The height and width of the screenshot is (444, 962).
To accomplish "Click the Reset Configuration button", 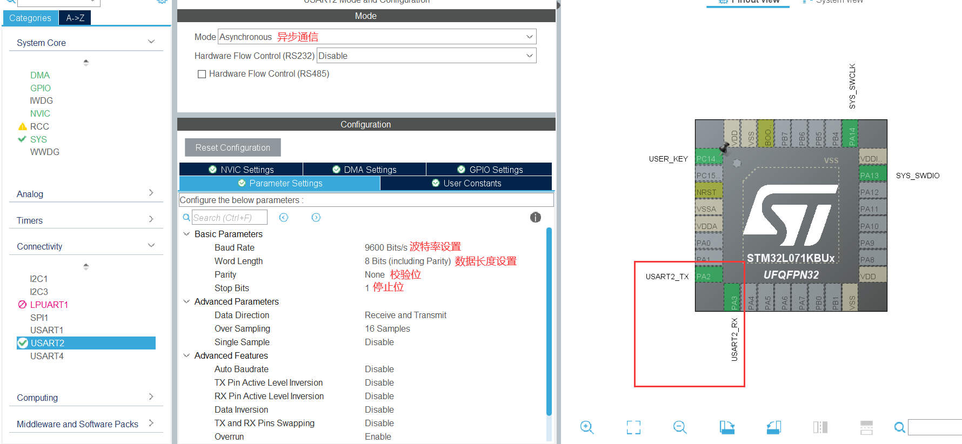I will 233,147.
